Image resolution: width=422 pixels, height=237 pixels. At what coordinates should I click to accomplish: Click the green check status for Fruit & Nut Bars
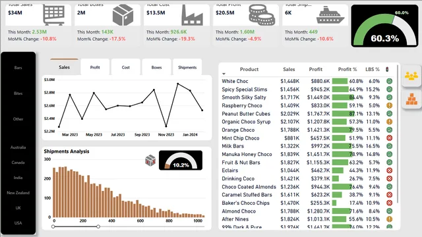(x=389, y=163)
